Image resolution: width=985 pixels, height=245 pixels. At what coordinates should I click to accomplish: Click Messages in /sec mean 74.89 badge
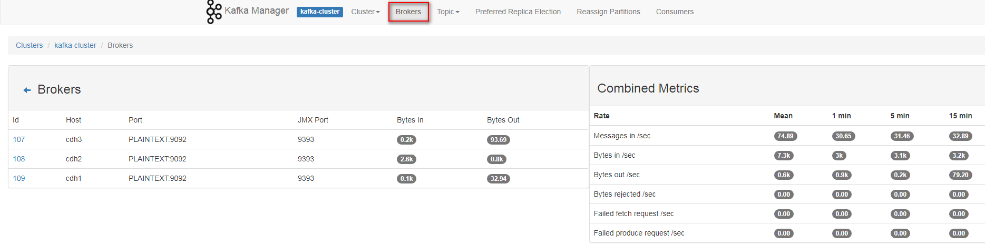click(x=785, y=136)
